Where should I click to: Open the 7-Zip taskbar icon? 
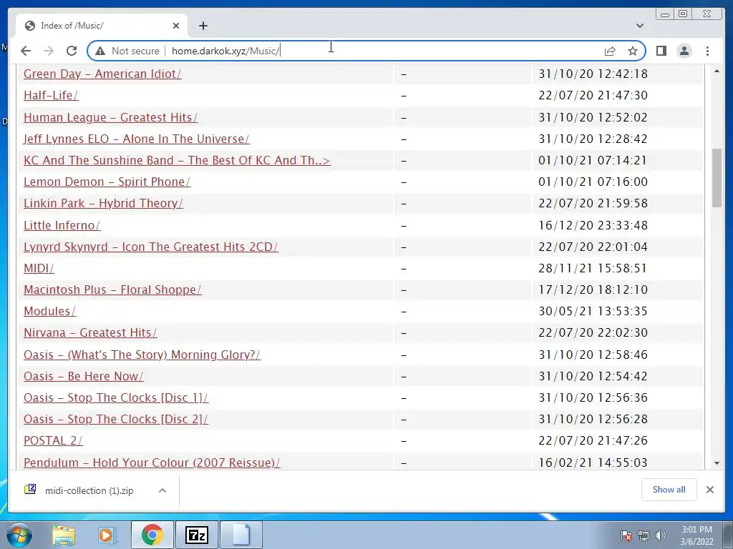(x=196, y=535)
